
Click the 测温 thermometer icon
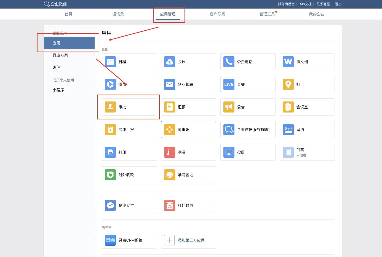[x=170, y=152]
